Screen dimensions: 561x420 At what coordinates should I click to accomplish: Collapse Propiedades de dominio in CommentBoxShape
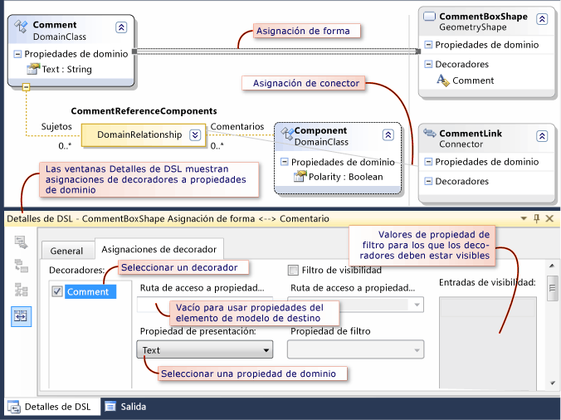(x=428, y=45)
